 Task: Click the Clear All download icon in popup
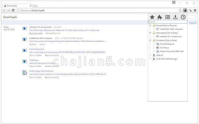pyautogui.click(x=154, y=55)
